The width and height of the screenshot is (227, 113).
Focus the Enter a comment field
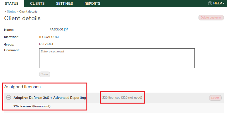[117, 58]
